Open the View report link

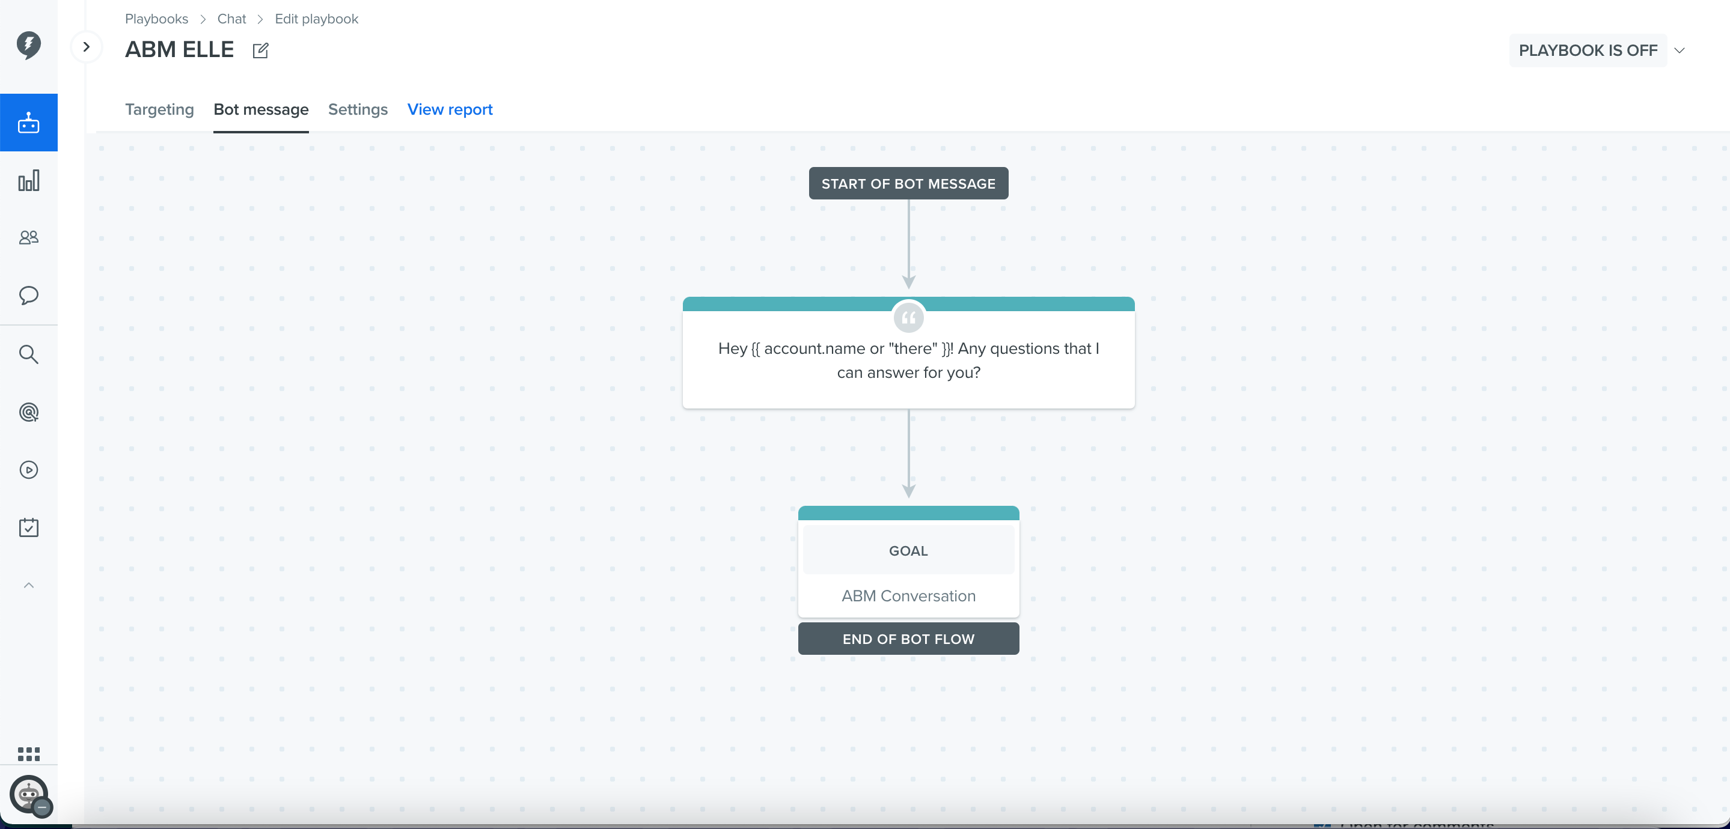tap(450, 109)
